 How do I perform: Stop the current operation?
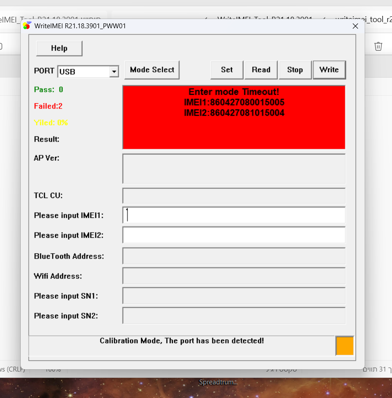click(295, 70)
